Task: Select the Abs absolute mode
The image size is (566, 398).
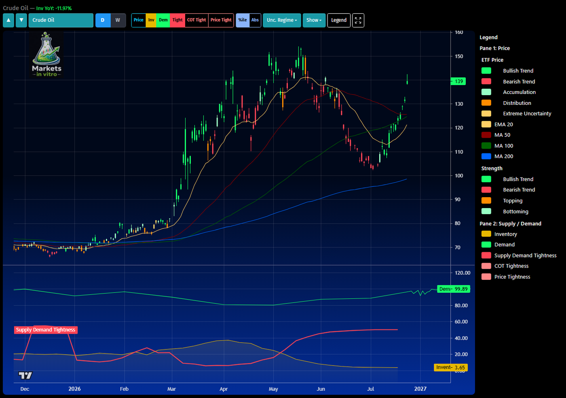Action: point(255,20)
